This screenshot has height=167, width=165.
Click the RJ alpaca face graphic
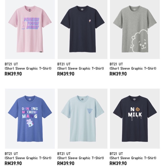140,41
